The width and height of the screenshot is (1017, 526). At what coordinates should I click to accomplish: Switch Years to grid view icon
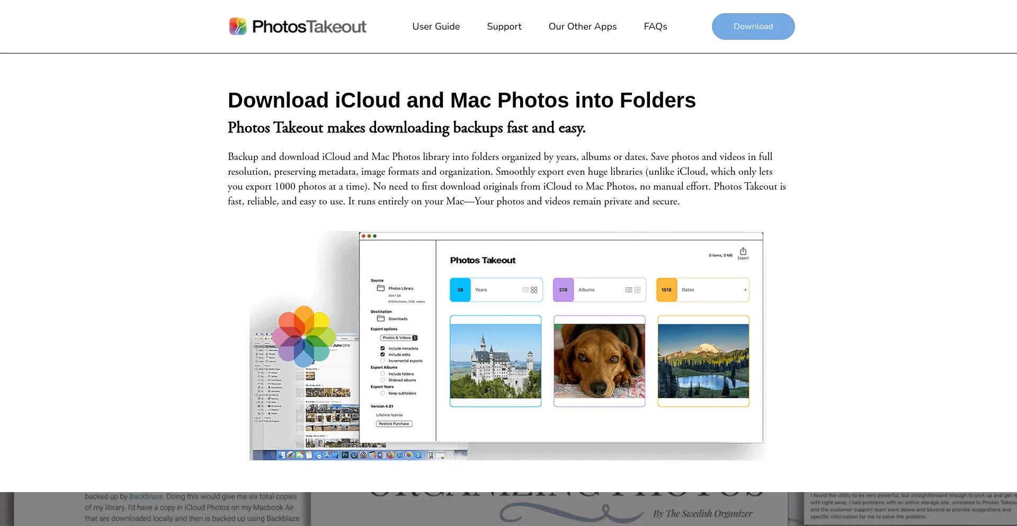pyautogui.click(x=534, y=290)
